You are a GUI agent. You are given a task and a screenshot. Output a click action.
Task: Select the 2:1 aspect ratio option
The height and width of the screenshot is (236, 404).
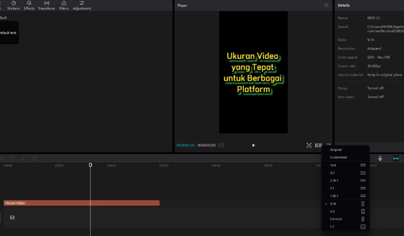coord(346,188)
